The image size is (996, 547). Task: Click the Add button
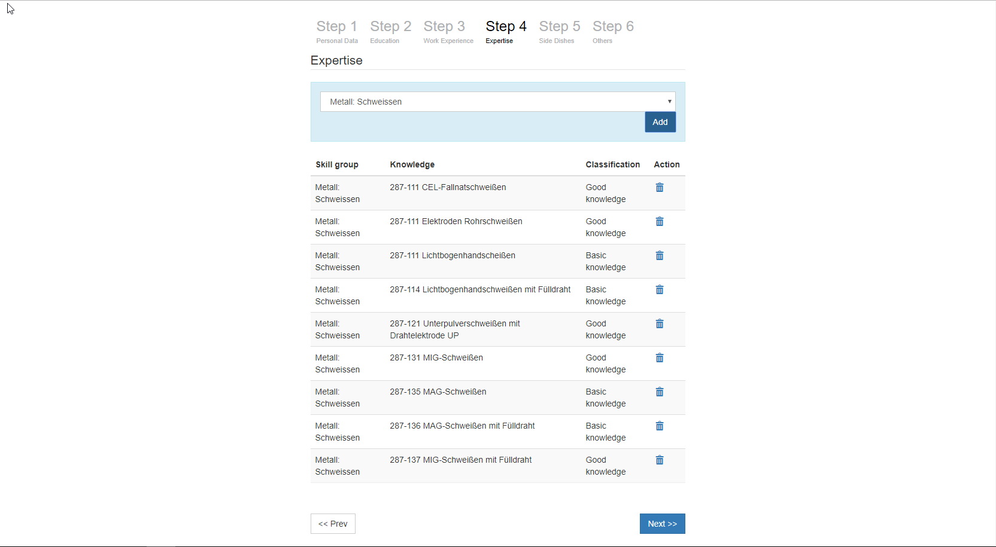(660, 122)
